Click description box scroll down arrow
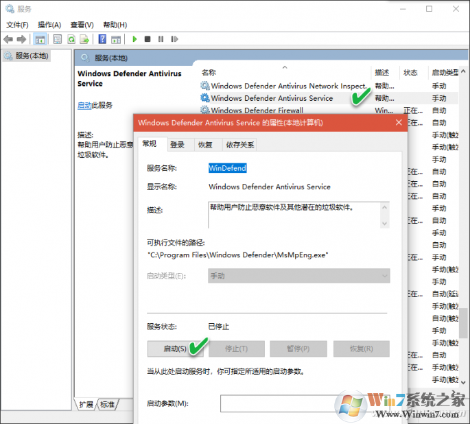The height and width of the screenshot is (424, 470). coord(385,224)
